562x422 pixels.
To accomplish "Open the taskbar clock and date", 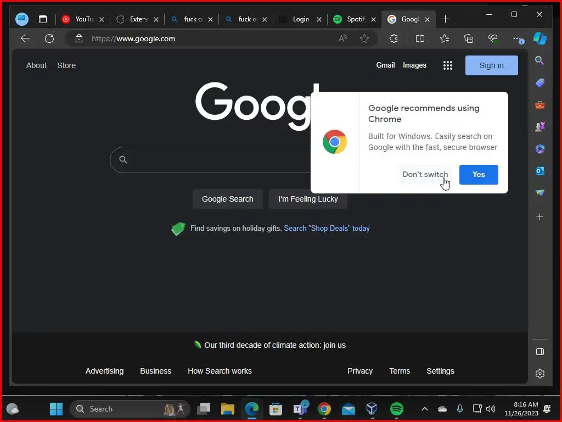I will (x=521, y=409).
